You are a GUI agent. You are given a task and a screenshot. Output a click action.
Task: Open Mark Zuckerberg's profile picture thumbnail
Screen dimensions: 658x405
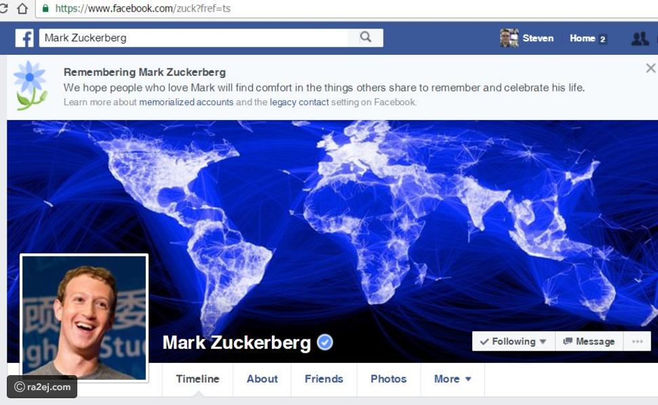point(84,318)
